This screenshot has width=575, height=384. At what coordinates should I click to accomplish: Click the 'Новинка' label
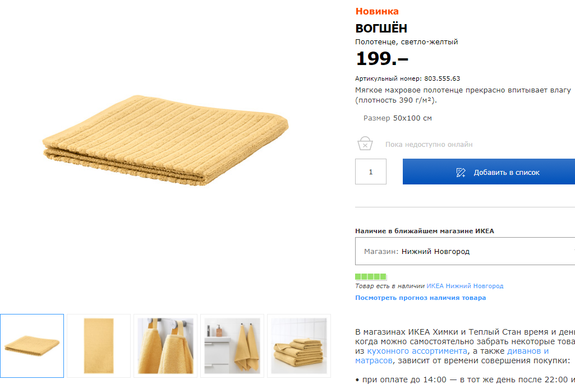pyautogui.click(x=377, y=11)
